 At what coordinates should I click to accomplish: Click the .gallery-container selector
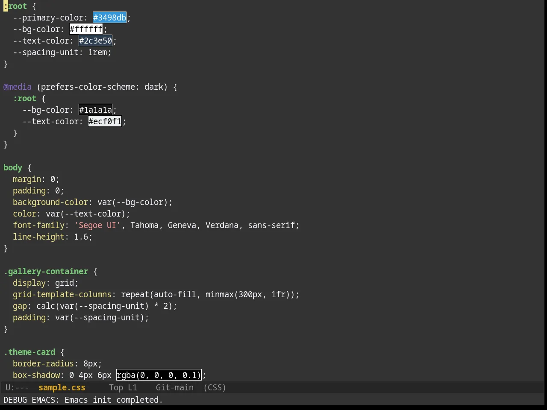coord(46,271)
